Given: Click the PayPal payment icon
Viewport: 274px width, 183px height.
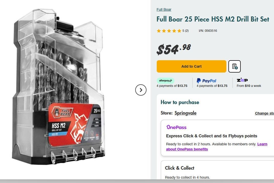Looking at the screenshot, I should (206, 80).
